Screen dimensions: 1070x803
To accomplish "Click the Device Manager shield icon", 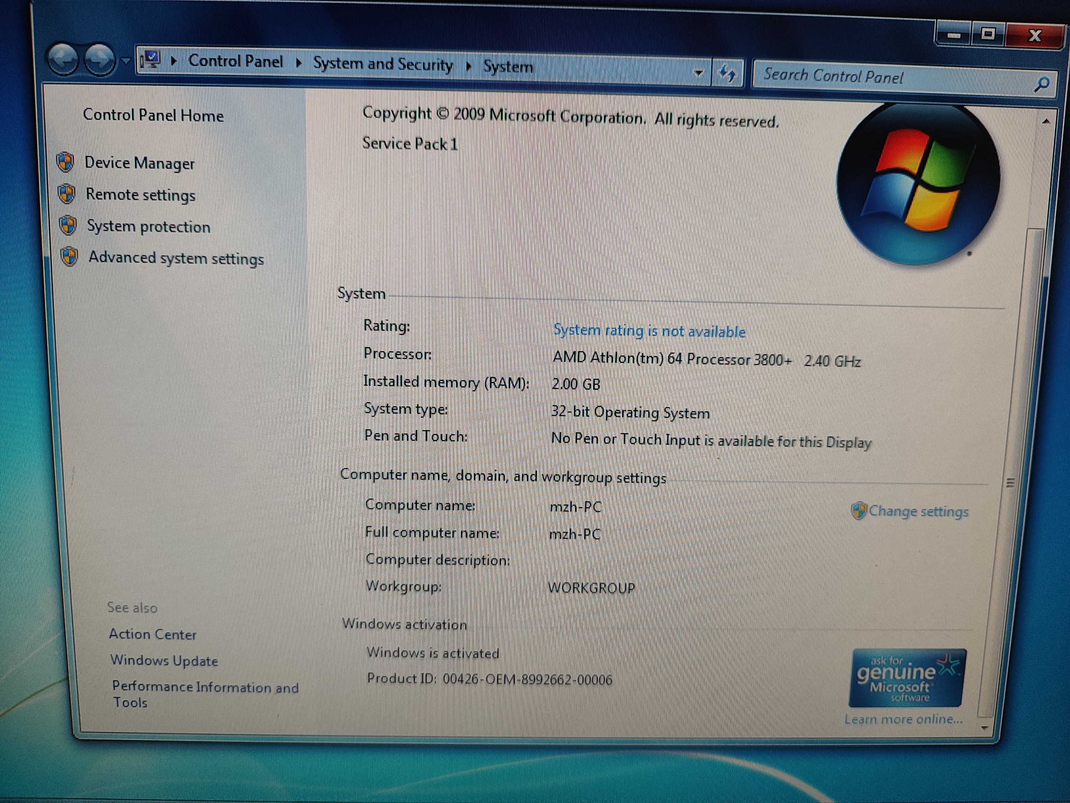I will (x=65, y=162).
